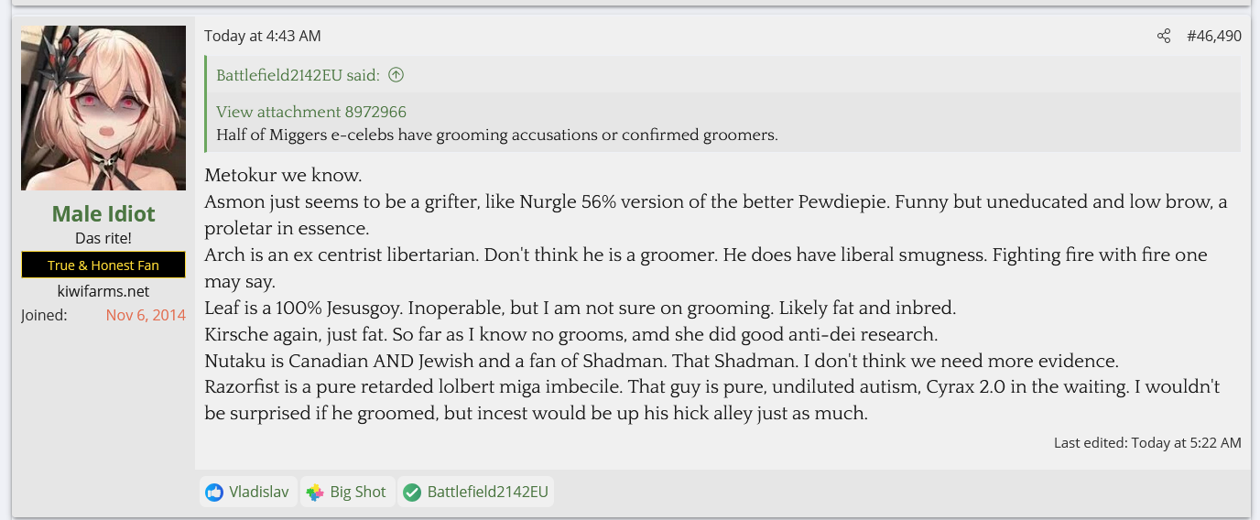Jump to quoted post via up-arrow icon
Image resolution: width=1260 pixels, height=520 pixels.
click(396, 75)
